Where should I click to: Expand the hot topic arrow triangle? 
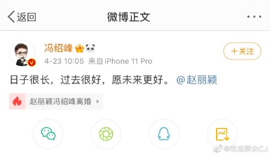(x=98, y=102)
